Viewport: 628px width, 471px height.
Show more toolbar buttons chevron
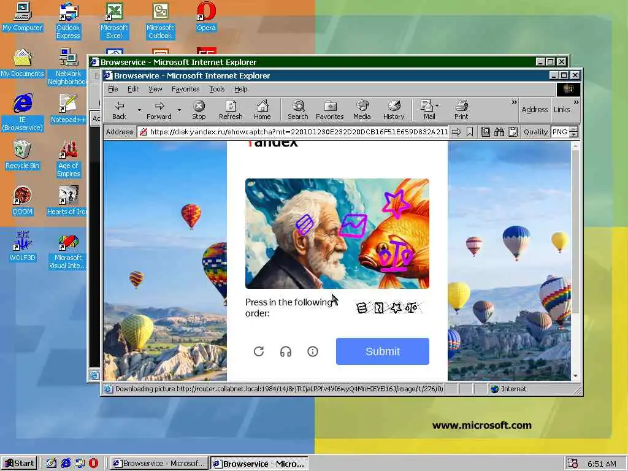(x=515, y=102)
